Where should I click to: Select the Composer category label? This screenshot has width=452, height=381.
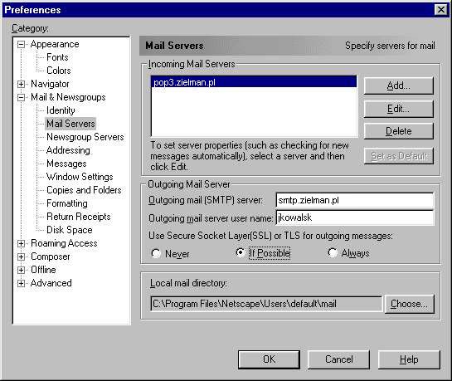pyautogui.click(x=50, y=256)
